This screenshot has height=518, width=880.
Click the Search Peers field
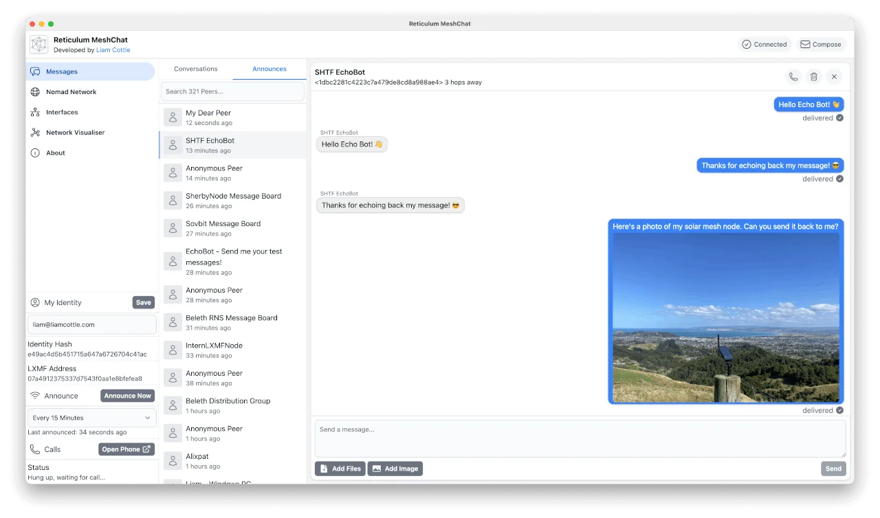coord(232,91)
